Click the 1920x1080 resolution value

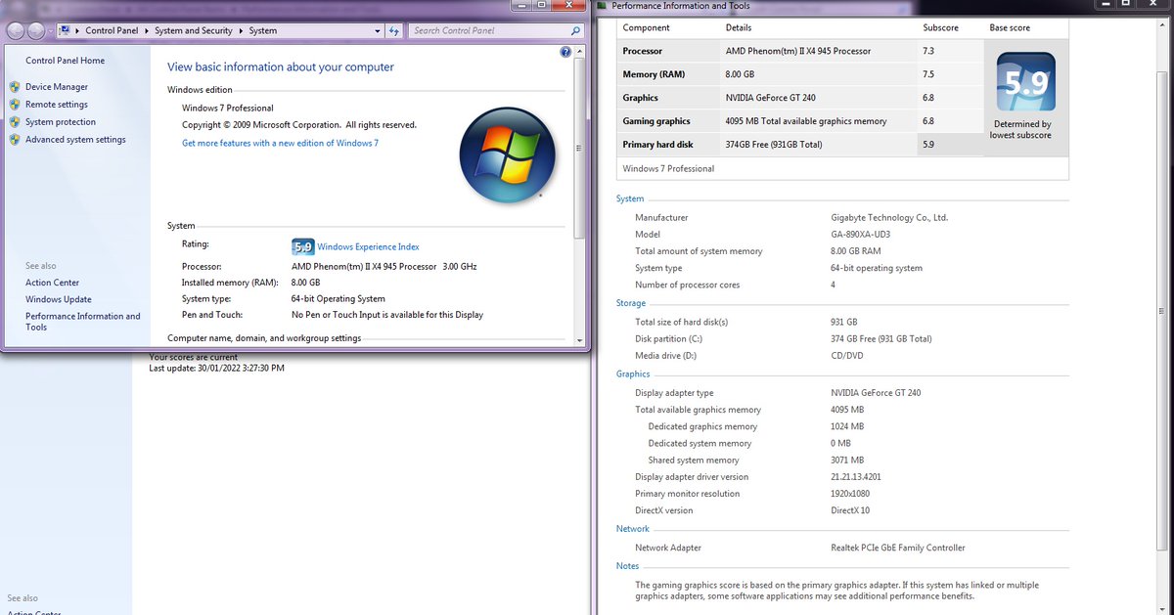850,494
